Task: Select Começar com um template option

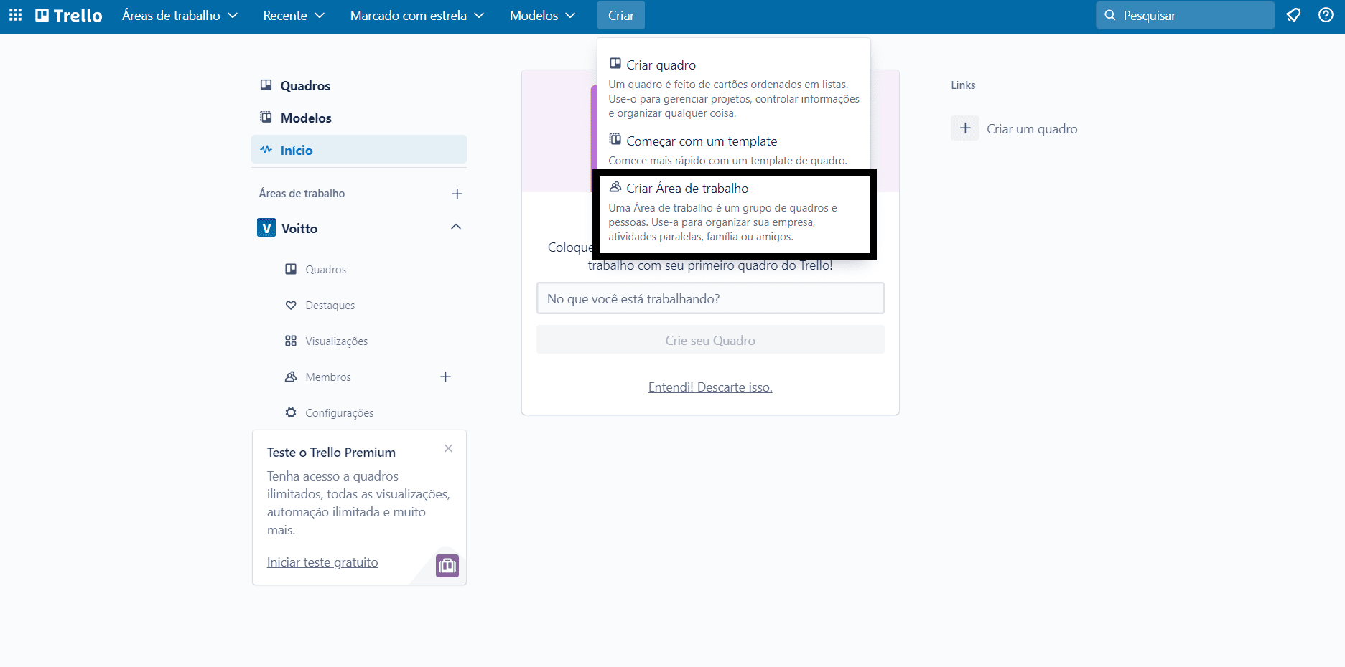Action: click(734, 150)
